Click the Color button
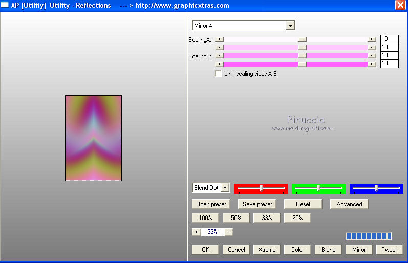Viewport: 408px width, 263px height. pos(297,250)
